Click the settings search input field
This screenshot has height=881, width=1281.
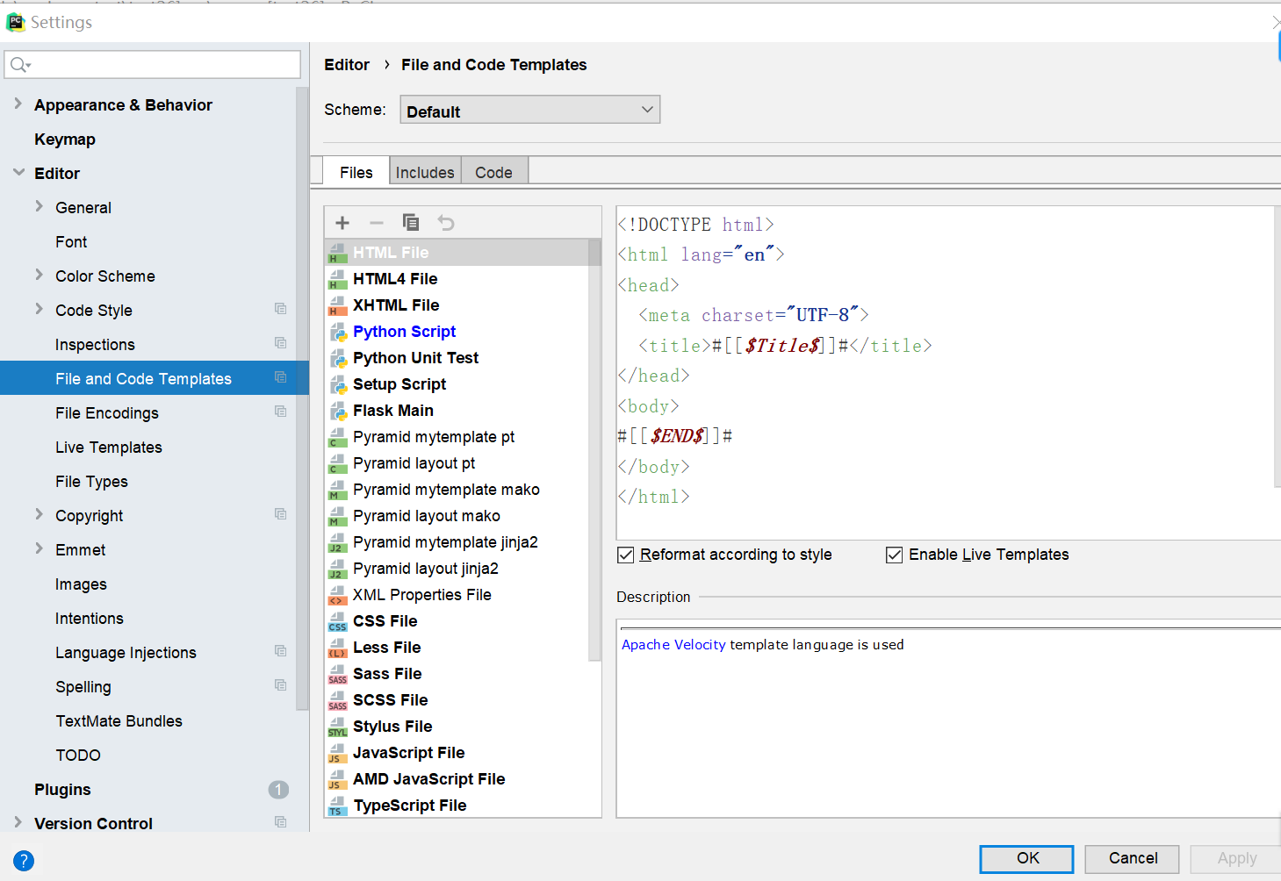click(153, 65)
